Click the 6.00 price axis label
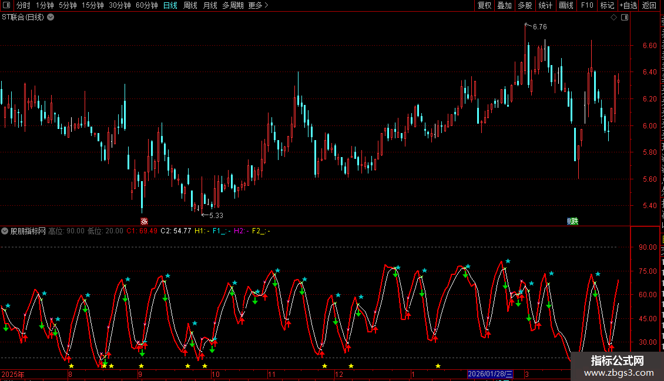Image resolution: width=664 pixels, height=381 pixels. [649, 126]
